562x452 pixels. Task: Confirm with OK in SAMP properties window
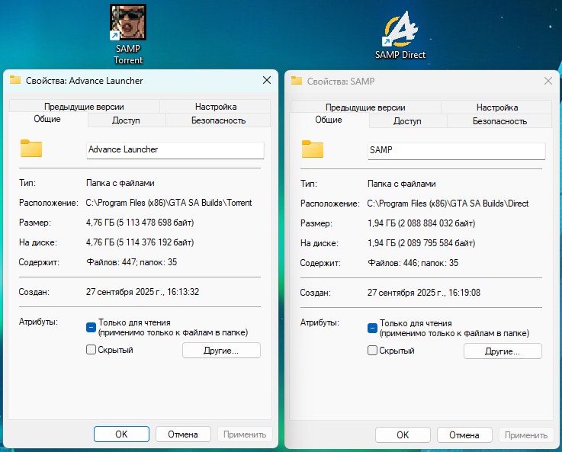coord(403,434)
